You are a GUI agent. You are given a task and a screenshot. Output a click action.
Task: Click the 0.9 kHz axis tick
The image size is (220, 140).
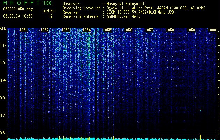(x=3, y=80)
